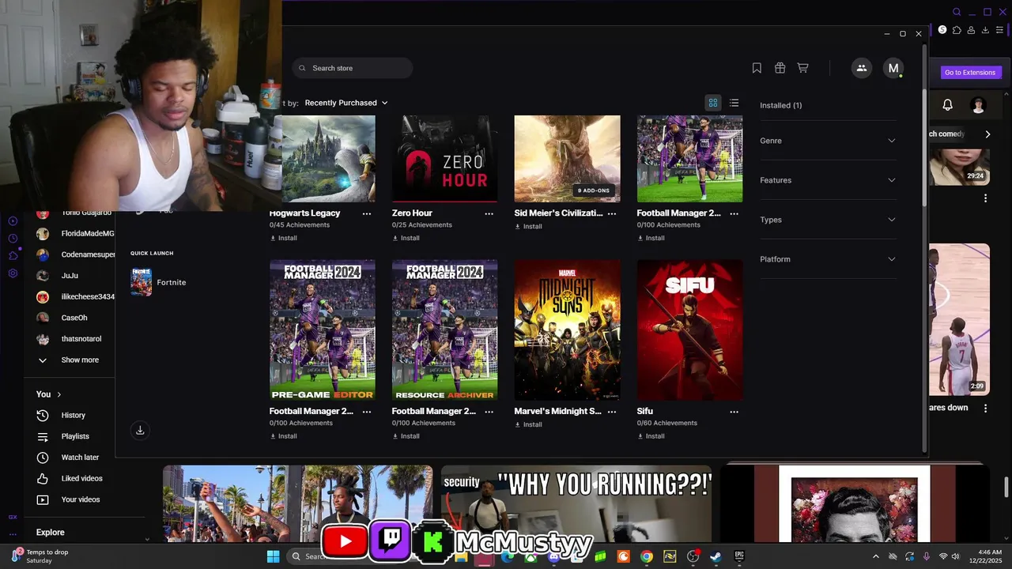
Task: Open options for Football Manager Resource Archiver
Action: point(489,412)
